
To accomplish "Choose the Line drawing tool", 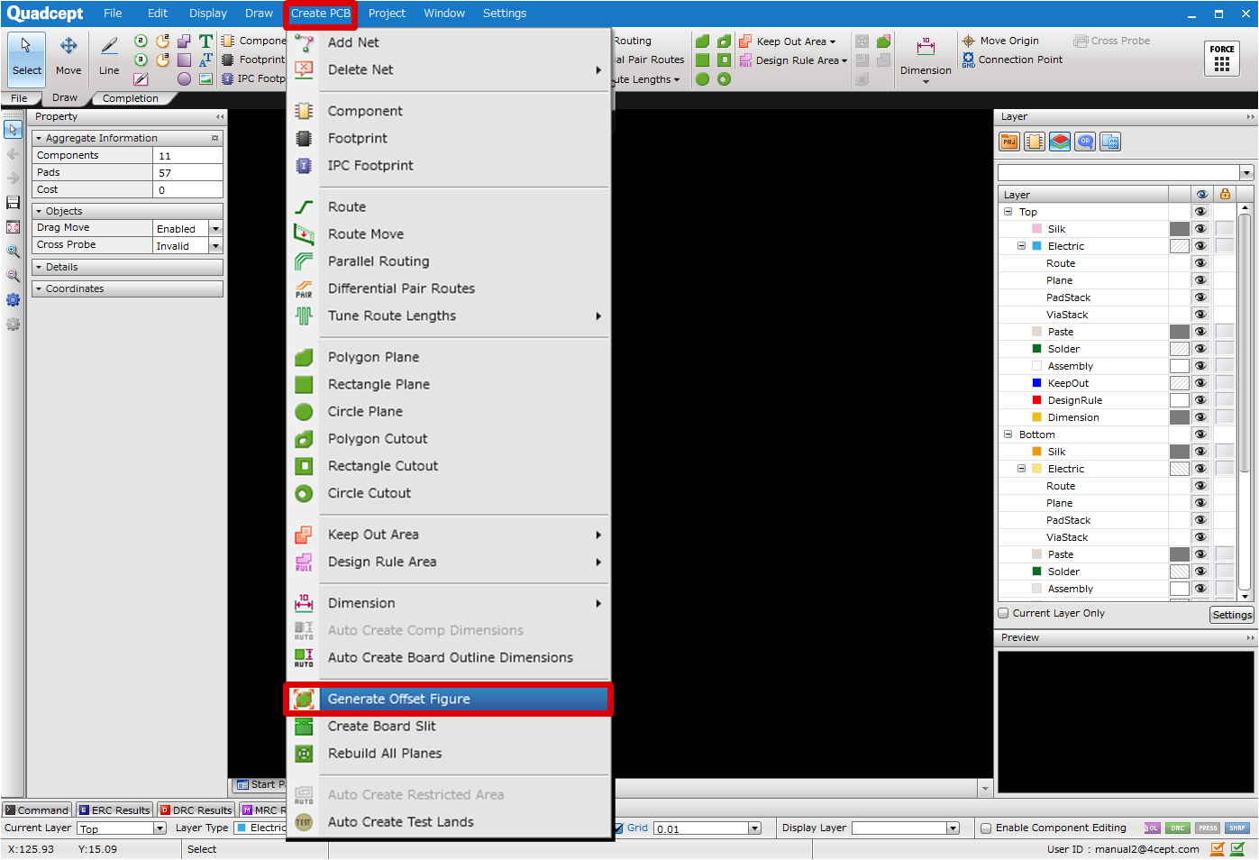I will pyautogui.click(x=109, y=56).
